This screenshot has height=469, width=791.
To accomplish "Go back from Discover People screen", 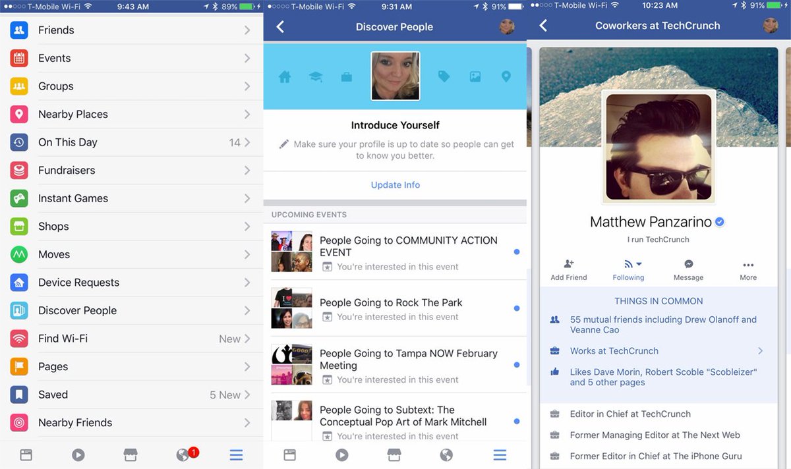I will coord(281,26).
